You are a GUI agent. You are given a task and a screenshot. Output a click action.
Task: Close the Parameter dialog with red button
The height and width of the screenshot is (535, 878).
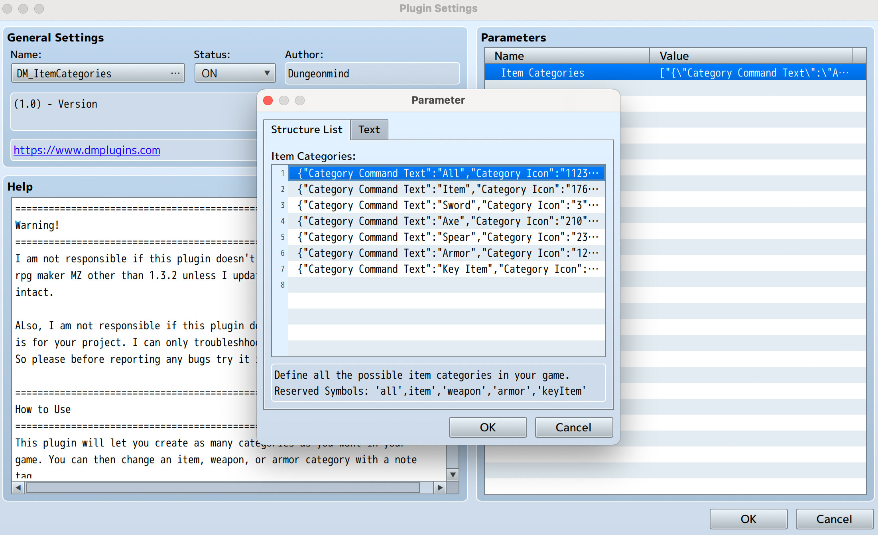click(268, 100)
